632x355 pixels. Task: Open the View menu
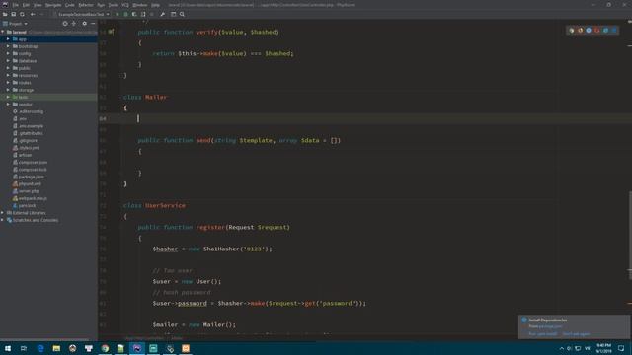(x=38, y=5)
